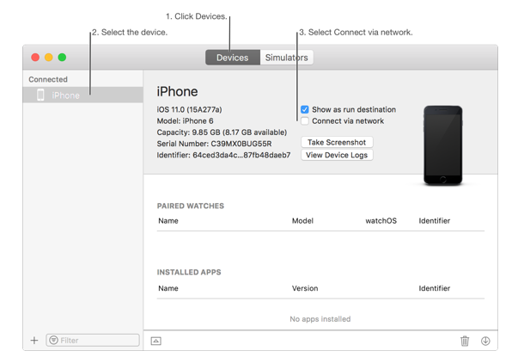Click the iPhone device image thumbnail
Image resolution: width=524 pixels, height=363 pixels.
pos(443,145)
